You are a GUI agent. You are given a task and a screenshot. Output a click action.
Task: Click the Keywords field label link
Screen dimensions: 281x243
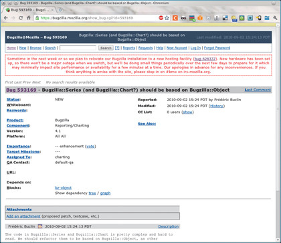tap(17, 110)
